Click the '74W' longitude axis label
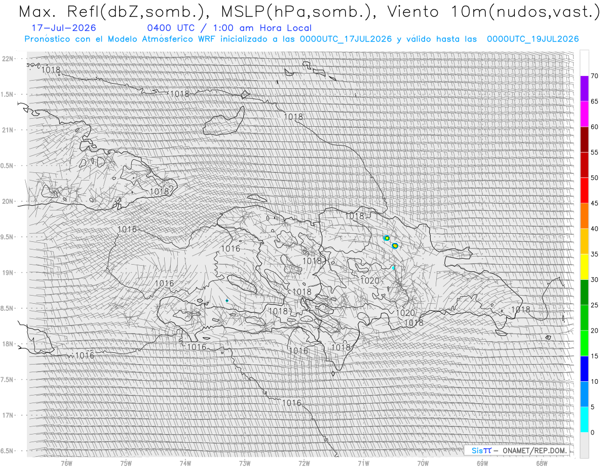This screenshot has height=470, width=608. [185, 463]
